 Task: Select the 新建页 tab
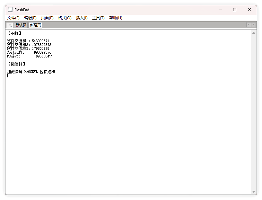[35, 25]
